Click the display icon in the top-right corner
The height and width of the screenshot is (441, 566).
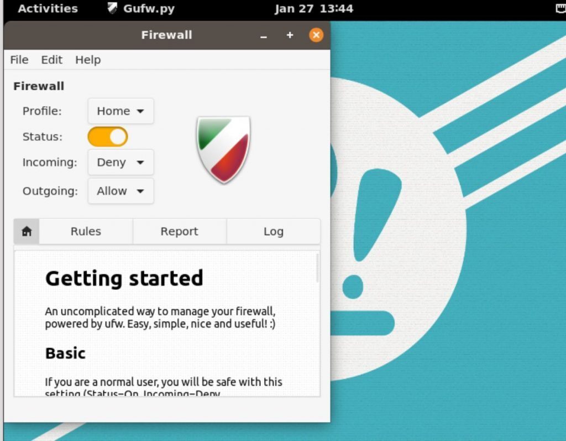(x=561, y=8)
